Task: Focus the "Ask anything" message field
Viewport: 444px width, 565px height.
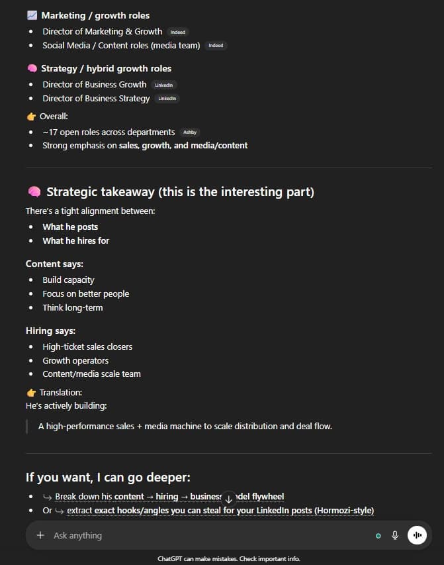Action: pos(199,535)
